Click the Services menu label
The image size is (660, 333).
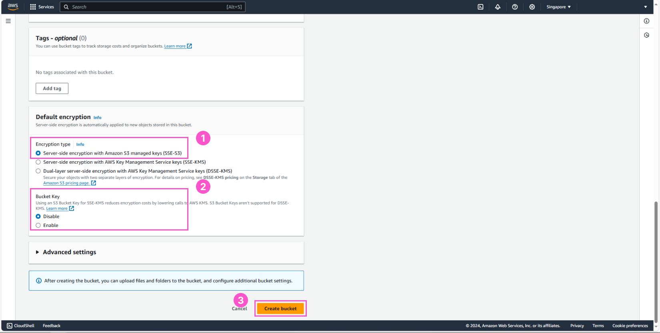[46, 7]
